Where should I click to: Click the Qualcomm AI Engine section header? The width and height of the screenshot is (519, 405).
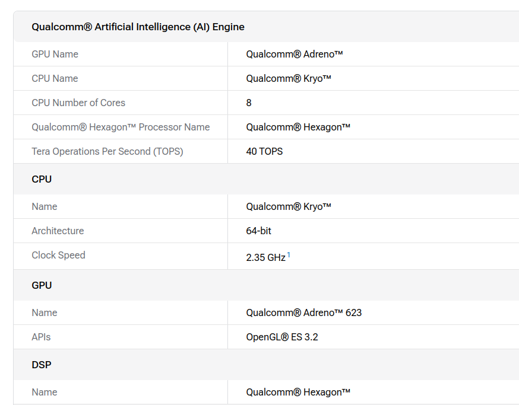pos(138,27)
